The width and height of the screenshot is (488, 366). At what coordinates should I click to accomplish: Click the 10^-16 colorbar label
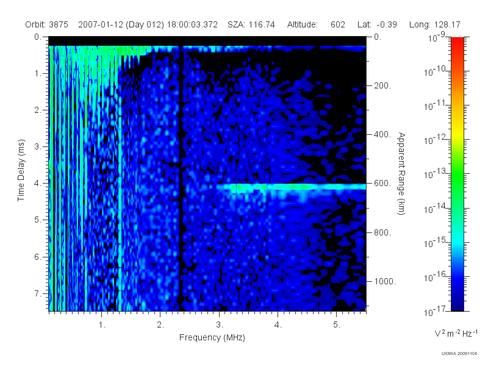coord(435,277)
